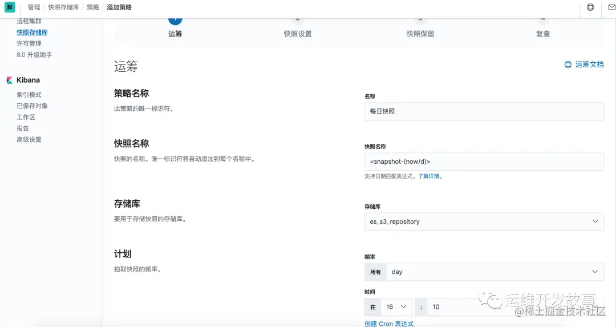Go to the 复查 wizard step
This screenshot has height=327, width=616.
tap(543, 27)
